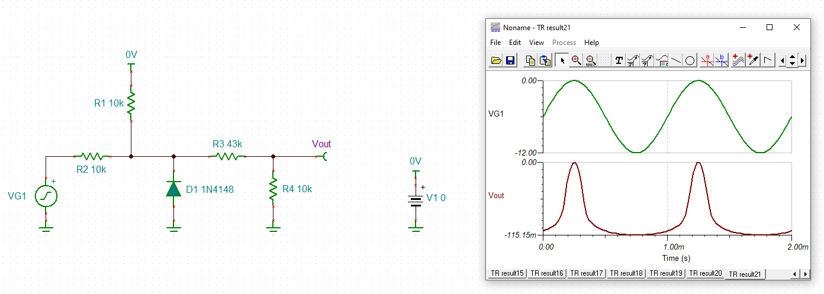Viewport: 824px width, 294px height.
Task: Switch to TR result19 tab
Action: [667, 273]
